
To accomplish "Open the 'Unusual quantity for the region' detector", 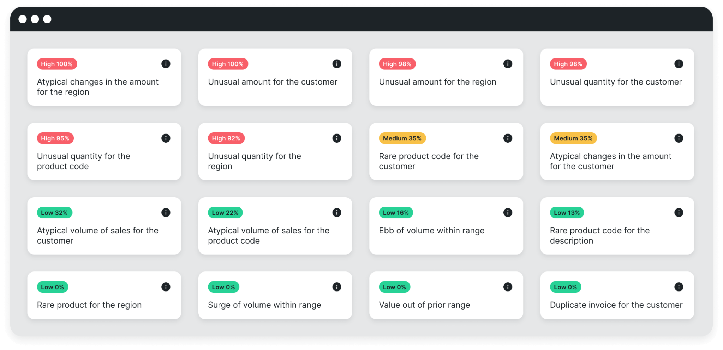I will point(275,151).
